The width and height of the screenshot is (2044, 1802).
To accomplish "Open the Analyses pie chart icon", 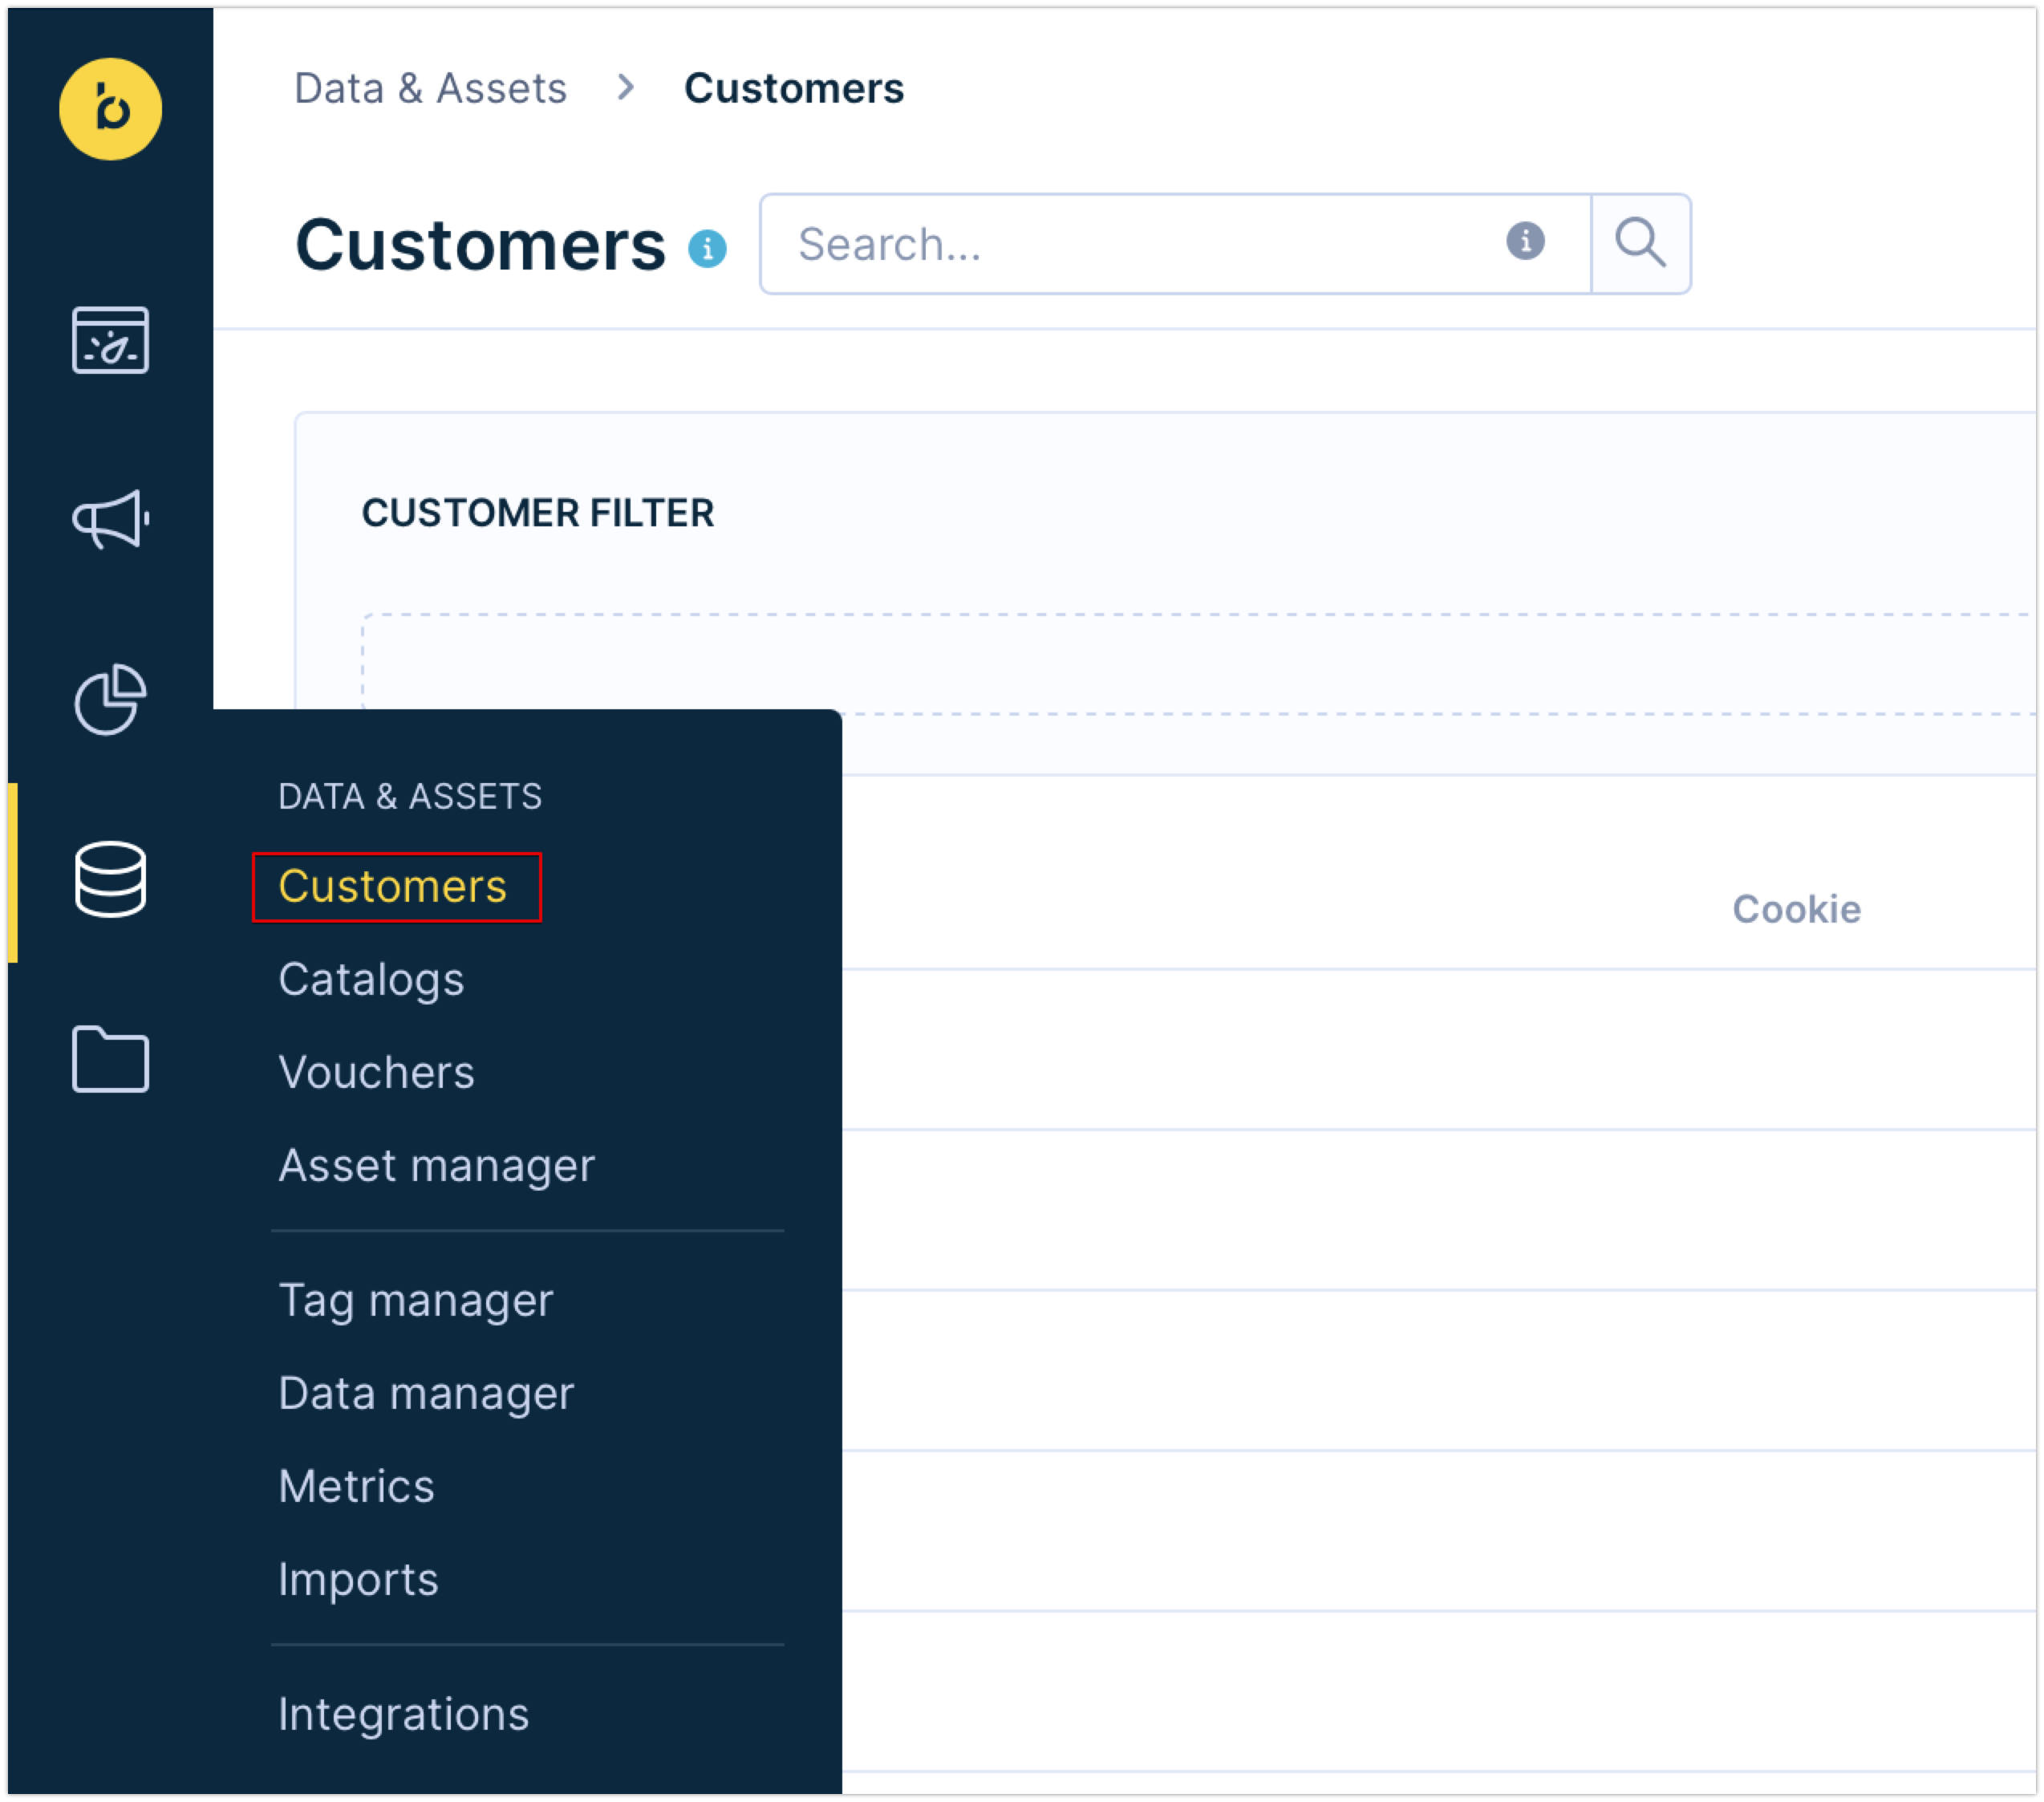I will [x=110, y=699].
